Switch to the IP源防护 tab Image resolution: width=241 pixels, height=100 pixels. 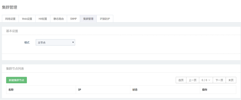click(x=105, y=19)
